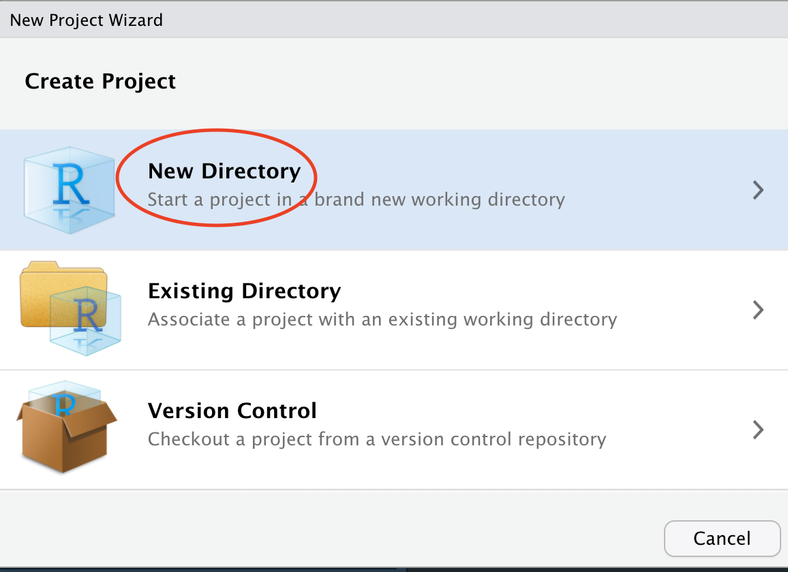
Task: Expand the Version Control chevron arrow
Action: pos(757,430)
